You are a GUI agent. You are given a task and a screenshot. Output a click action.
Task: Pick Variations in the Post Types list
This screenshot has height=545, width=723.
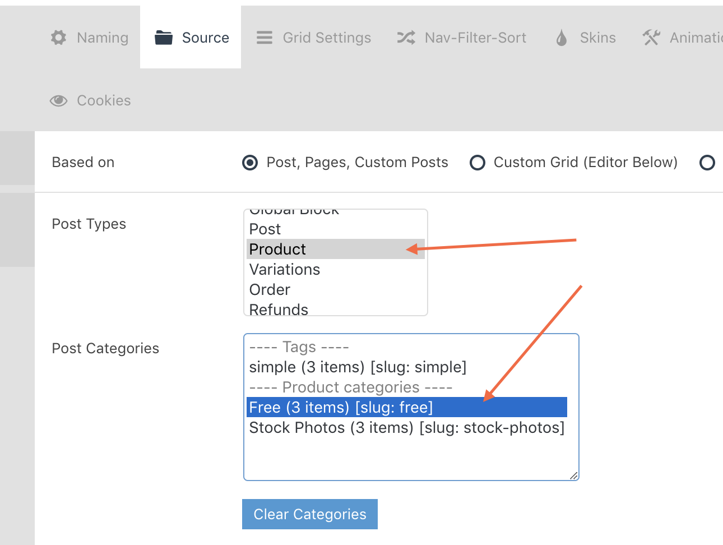tap(285, 269)
